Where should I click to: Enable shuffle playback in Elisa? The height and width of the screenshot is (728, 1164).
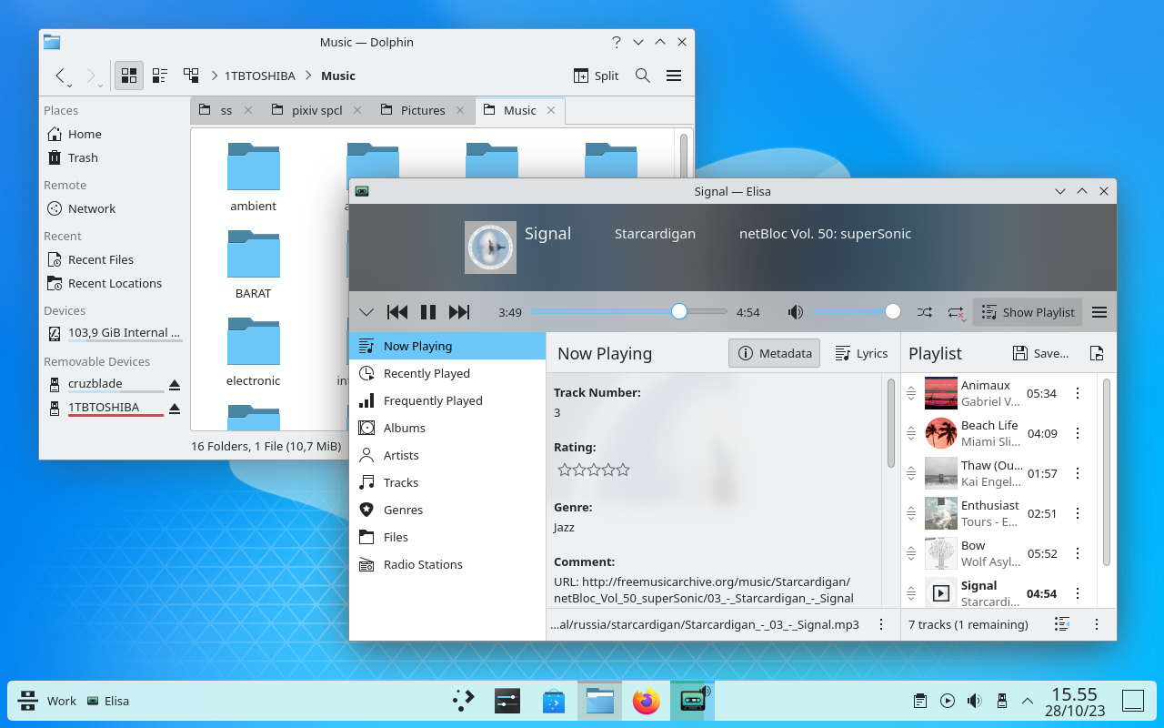click(924, 311)
